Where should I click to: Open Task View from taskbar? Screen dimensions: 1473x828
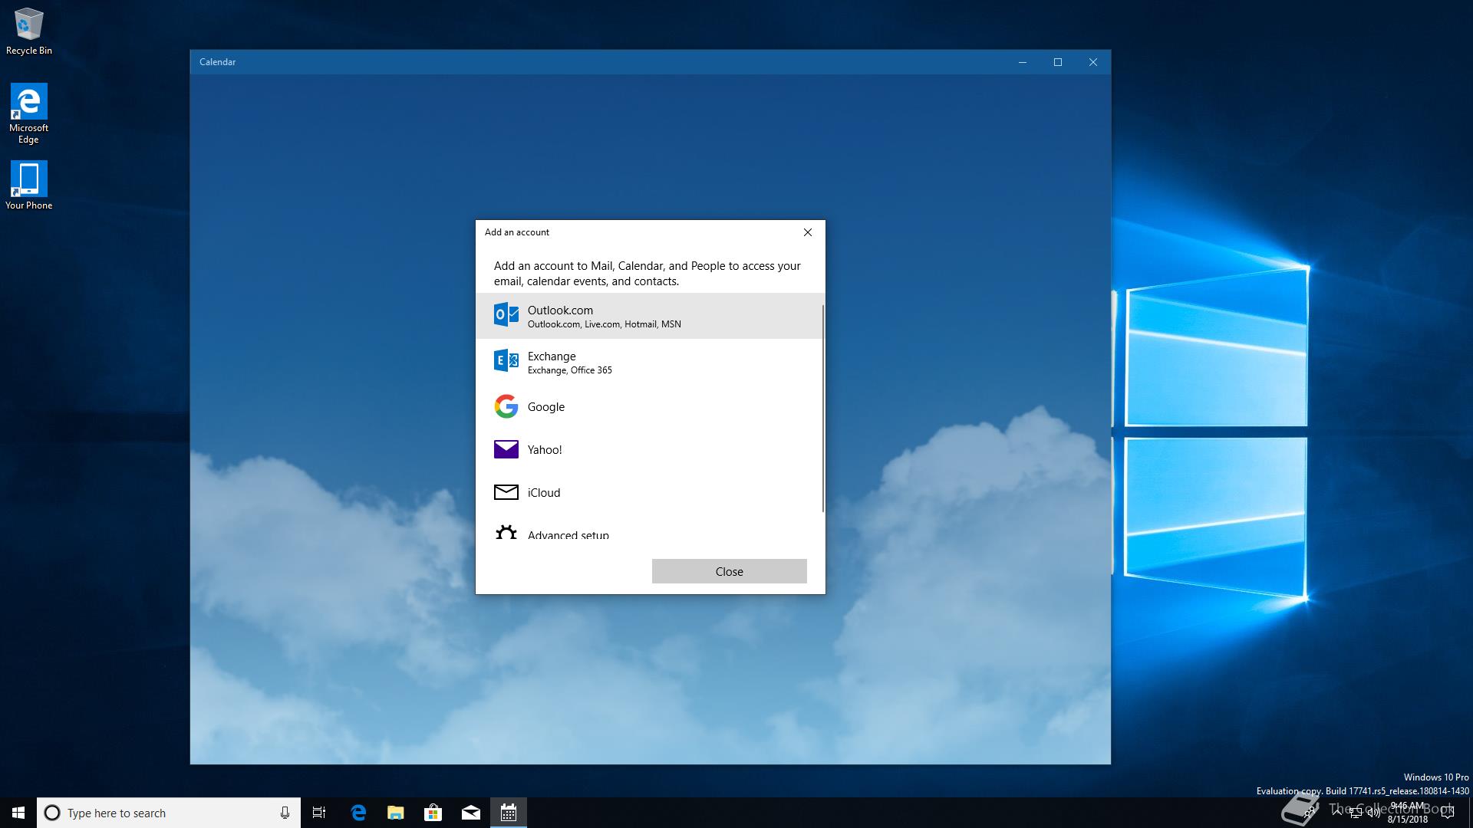click(319, 813)
